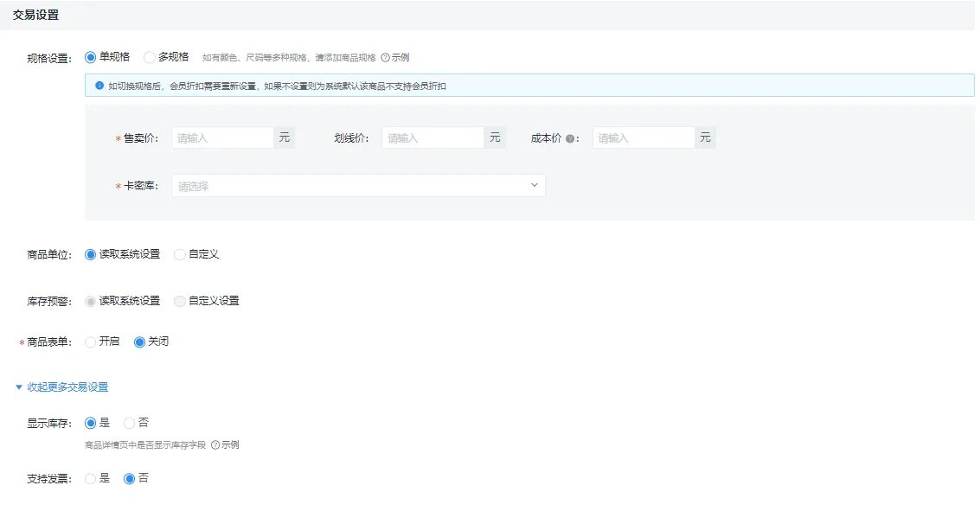Select the 单规格 radio option

click(90, 57)
